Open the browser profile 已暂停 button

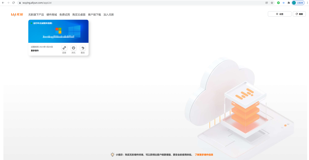[x=298, y=3]
